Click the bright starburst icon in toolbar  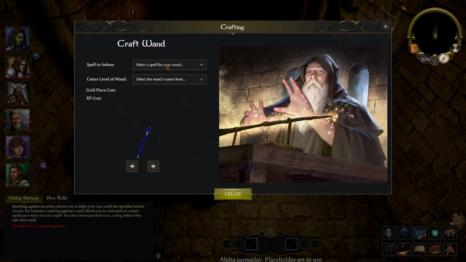[x=435, y=233]
